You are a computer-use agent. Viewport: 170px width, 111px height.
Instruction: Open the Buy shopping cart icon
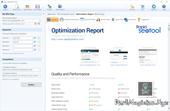coord(142,6)
